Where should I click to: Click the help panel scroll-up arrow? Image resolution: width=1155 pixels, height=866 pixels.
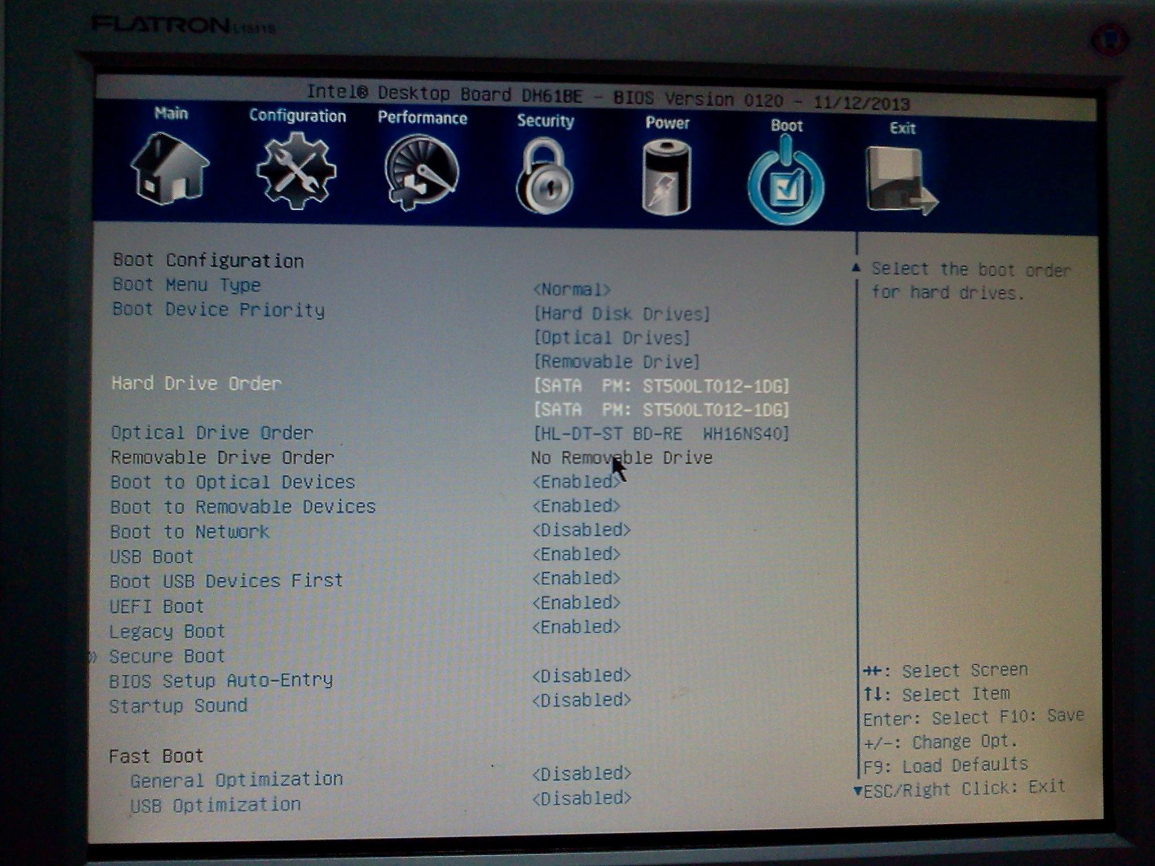point(856,268)
